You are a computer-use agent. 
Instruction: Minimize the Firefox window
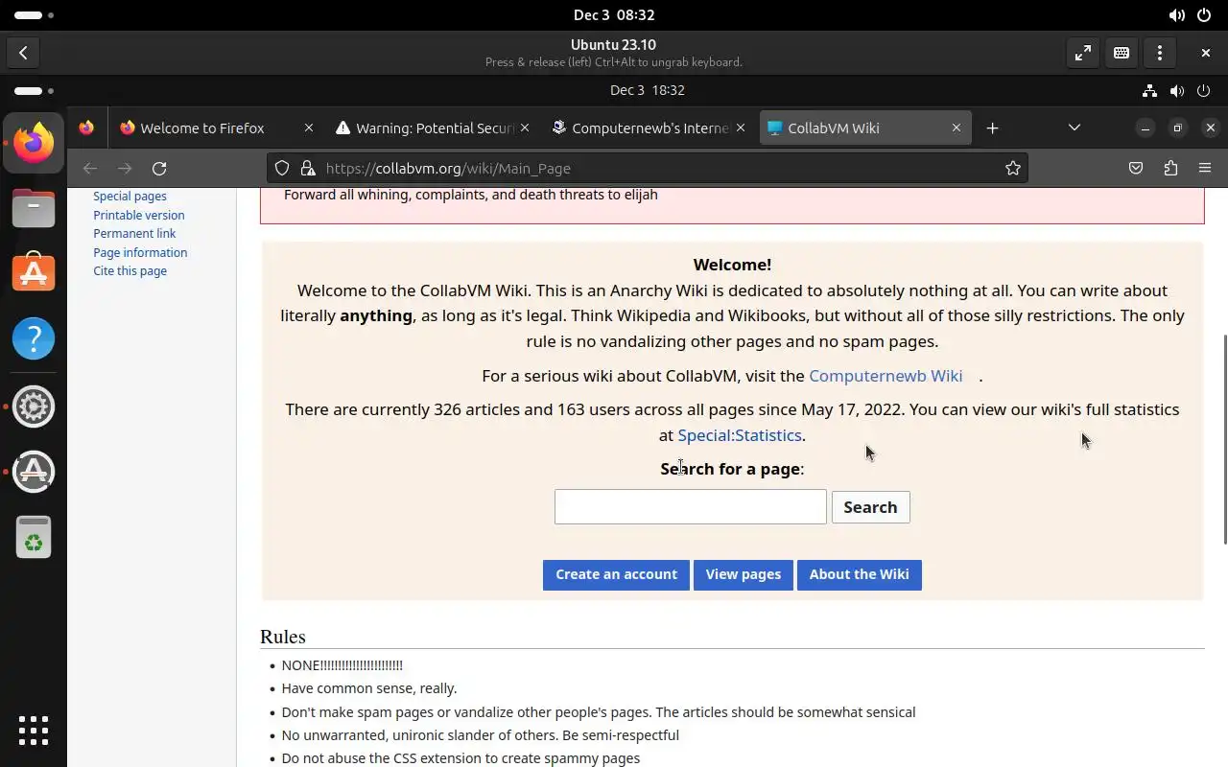(1145, 128)
